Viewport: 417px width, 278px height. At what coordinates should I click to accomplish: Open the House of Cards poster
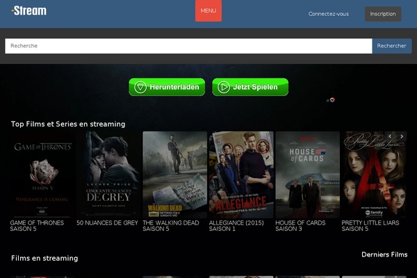click(x=307, y=174)
